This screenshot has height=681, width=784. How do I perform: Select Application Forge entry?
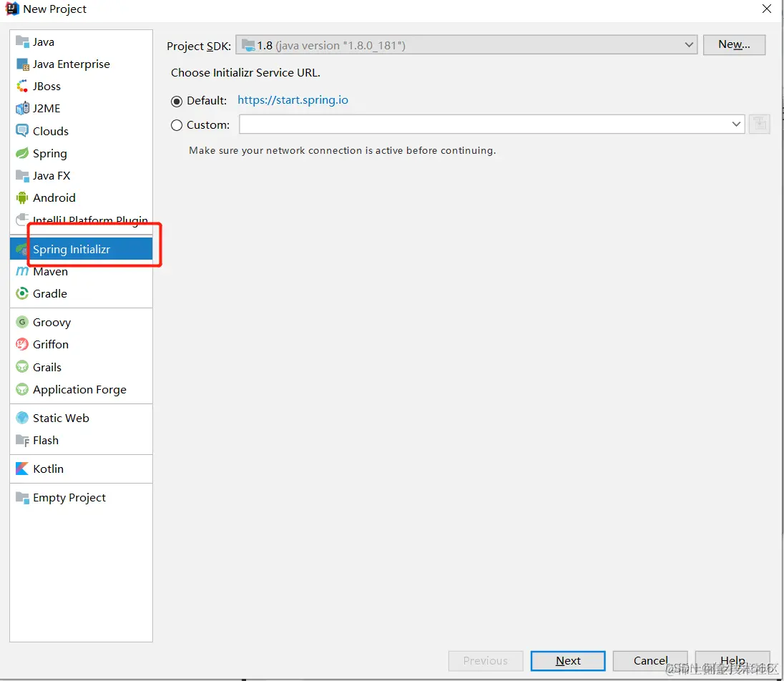81,389
